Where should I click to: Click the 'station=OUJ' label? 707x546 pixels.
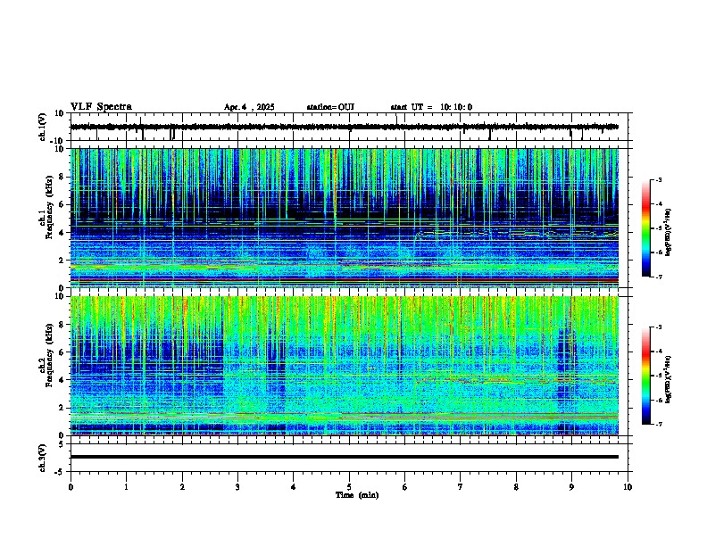330,107
